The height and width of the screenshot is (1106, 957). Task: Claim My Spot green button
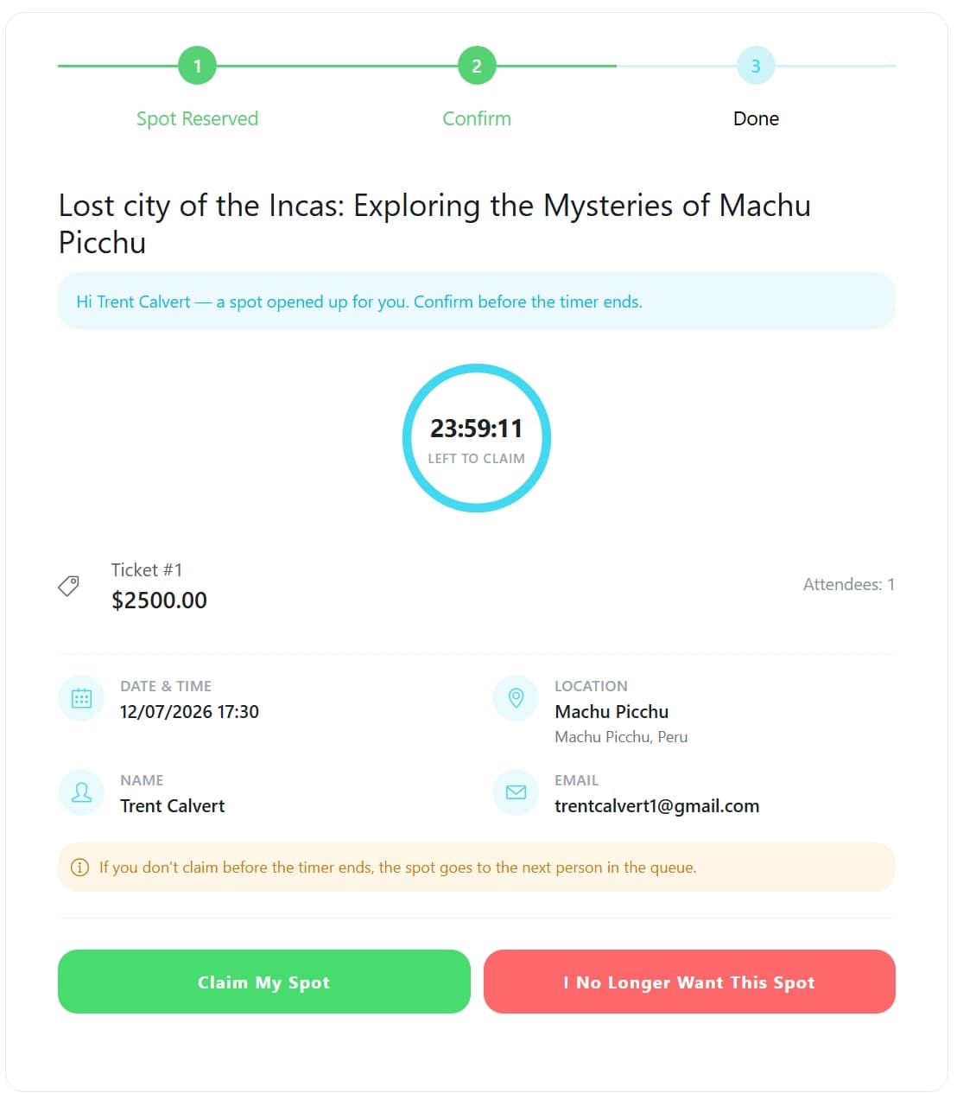264,982
